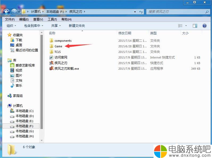This screenshot has height=158, width=212.
Task: Open the 文档 library
Action: (x=19, y=81)
